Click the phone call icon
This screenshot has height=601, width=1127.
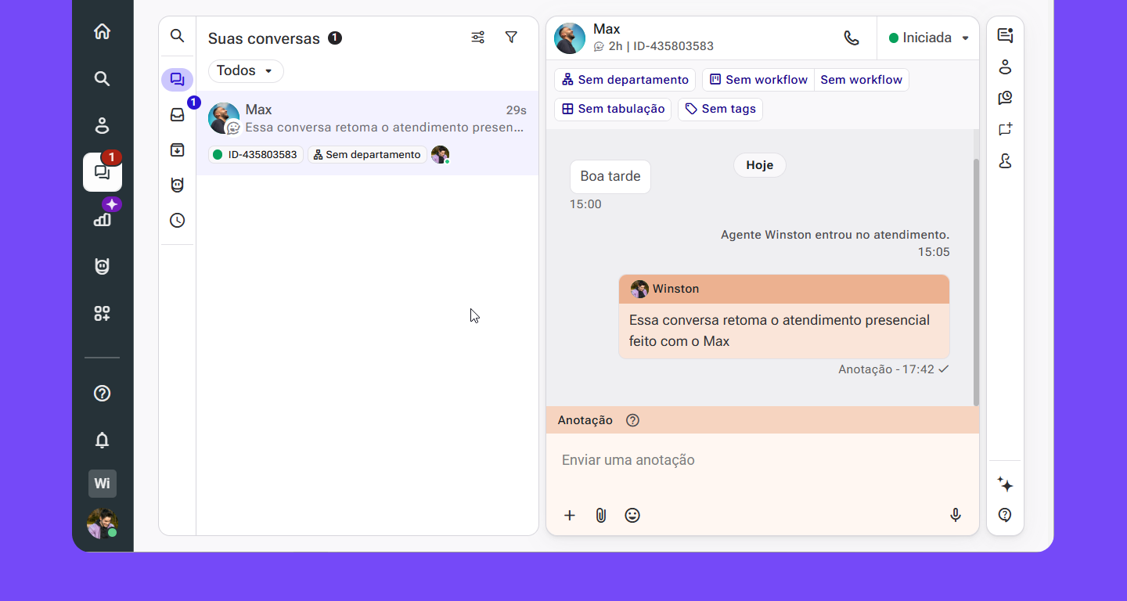click(x=852, y=38)
